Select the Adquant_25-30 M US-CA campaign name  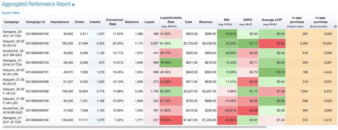pyautogui.click(x=13, y=43)
